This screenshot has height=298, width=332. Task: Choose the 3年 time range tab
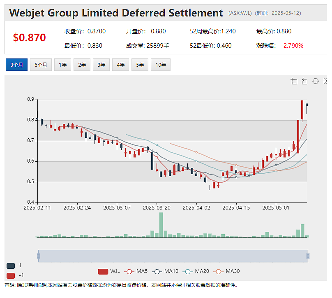click(101, 65)
